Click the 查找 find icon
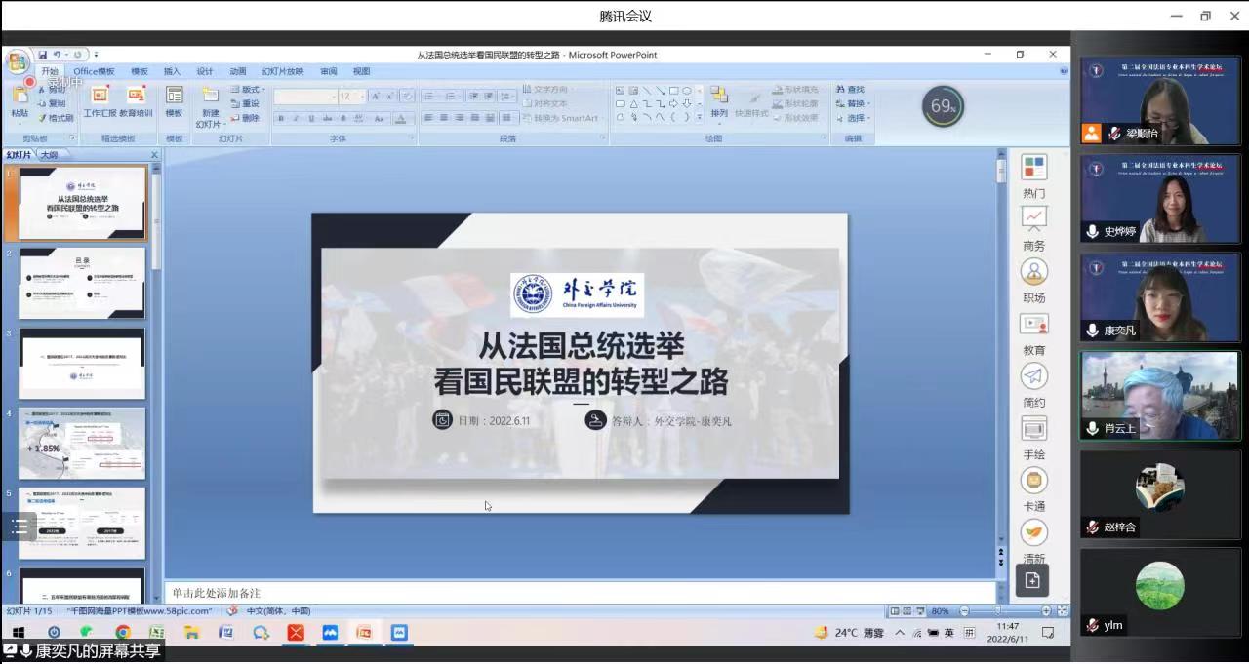This screenshot has width=1249, height=664. point(850,89)
